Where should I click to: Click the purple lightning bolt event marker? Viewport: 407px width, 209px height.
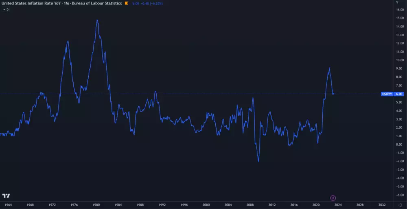(333, 198)
